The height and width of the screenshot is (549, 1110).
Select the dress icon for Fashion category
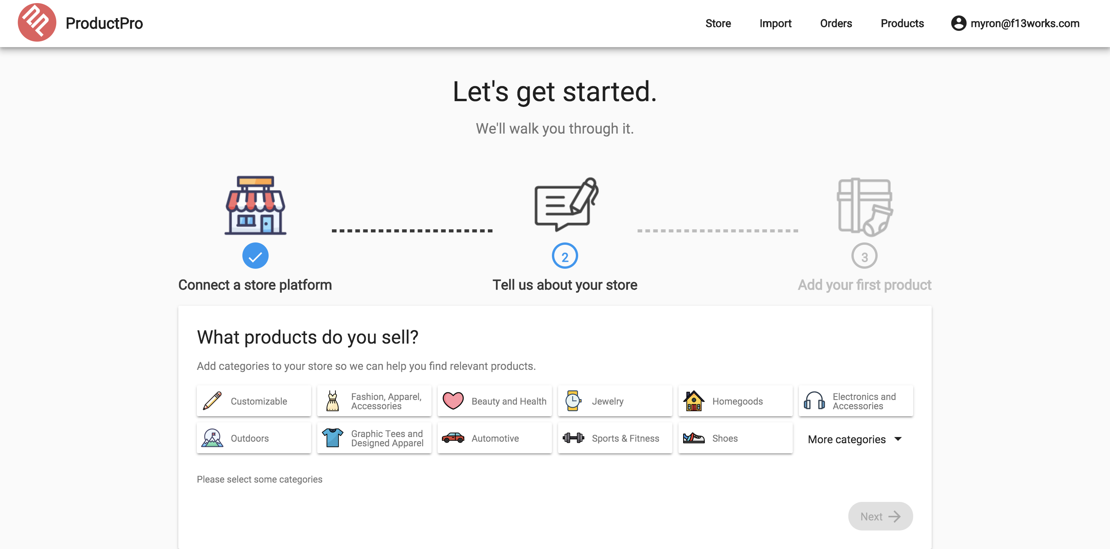coord(332,400)
